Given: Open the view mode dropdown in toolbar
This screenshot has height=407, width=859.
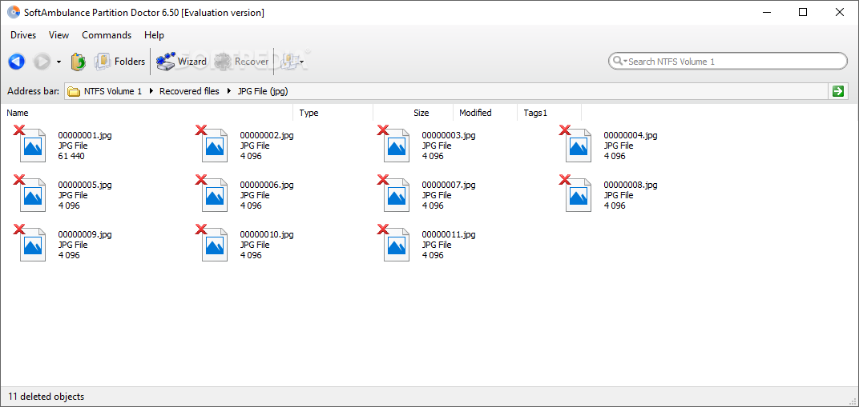Looking at the screenshot, I should [x=292, y=62].
